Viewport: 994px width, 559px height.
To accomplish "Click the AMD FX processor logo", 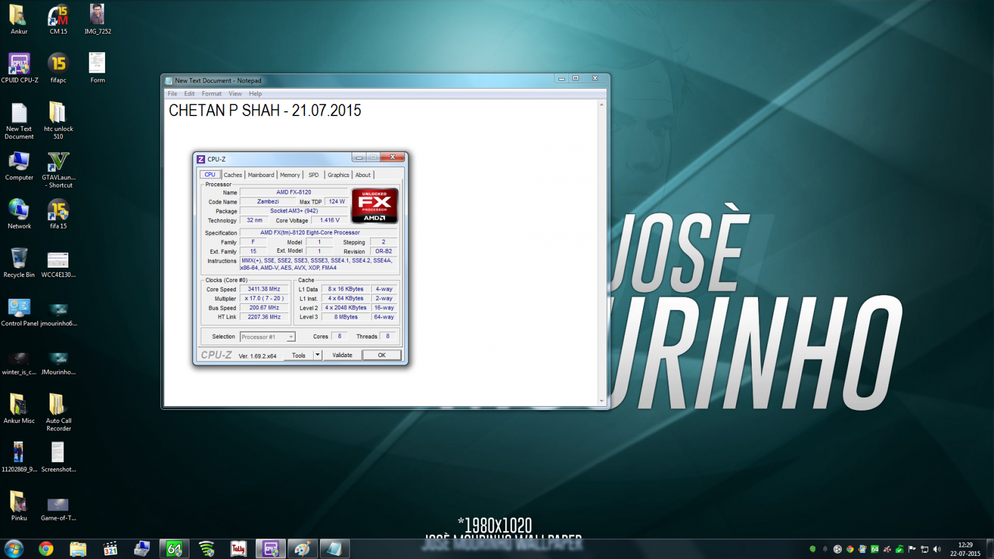I will 375,206.
